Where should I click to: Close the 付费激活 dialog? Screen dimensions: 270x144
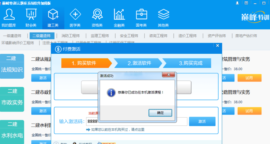pyautogui.click(x=218, y=45)
